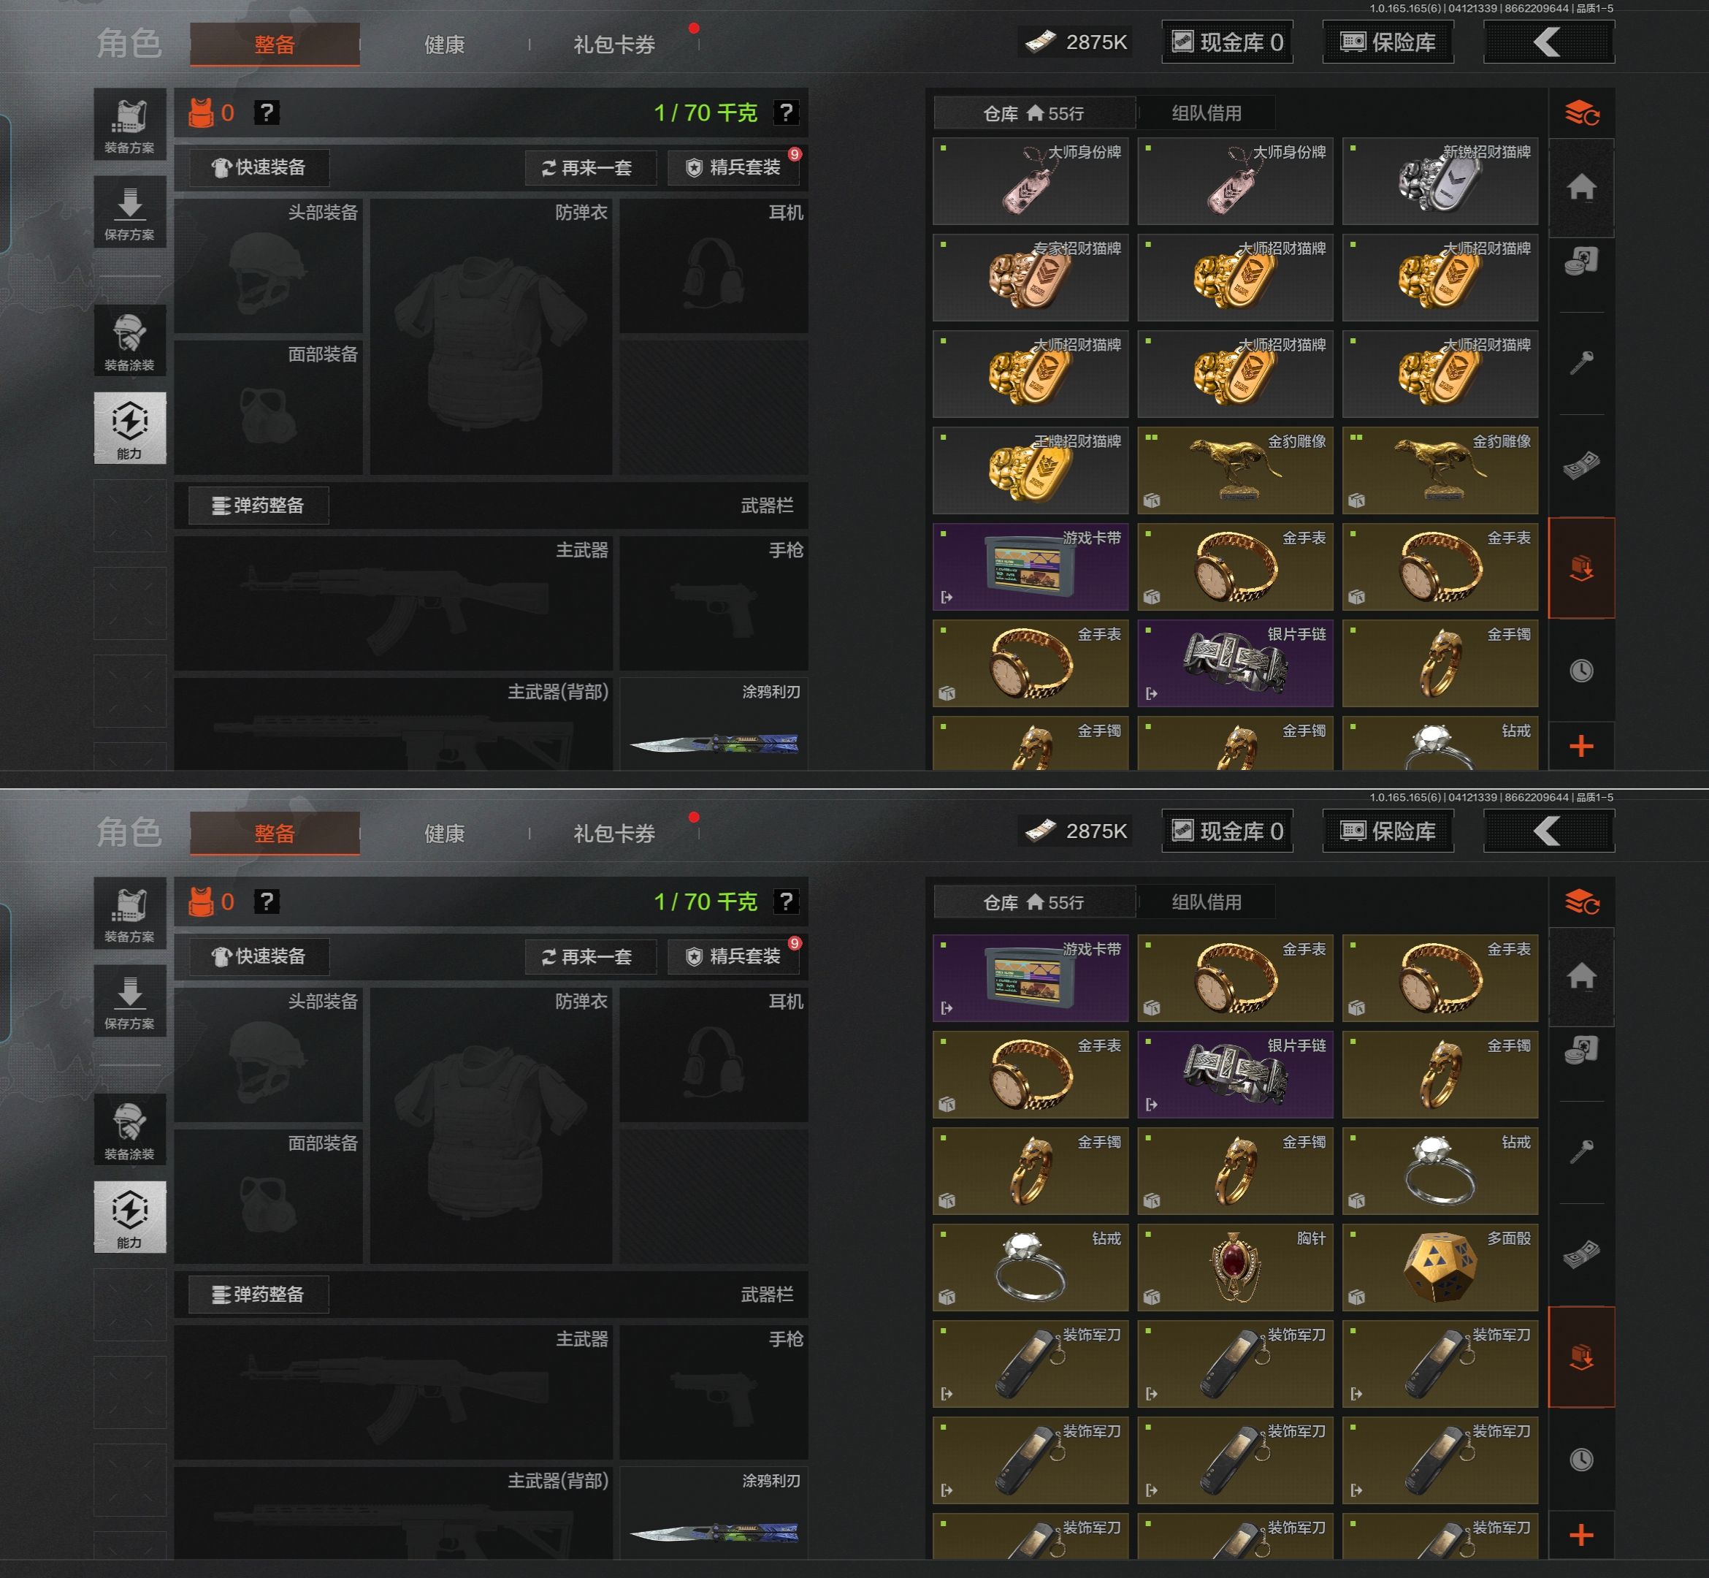
Task: Switch to 健康 tab in upper view
Action: click(444, 45)
